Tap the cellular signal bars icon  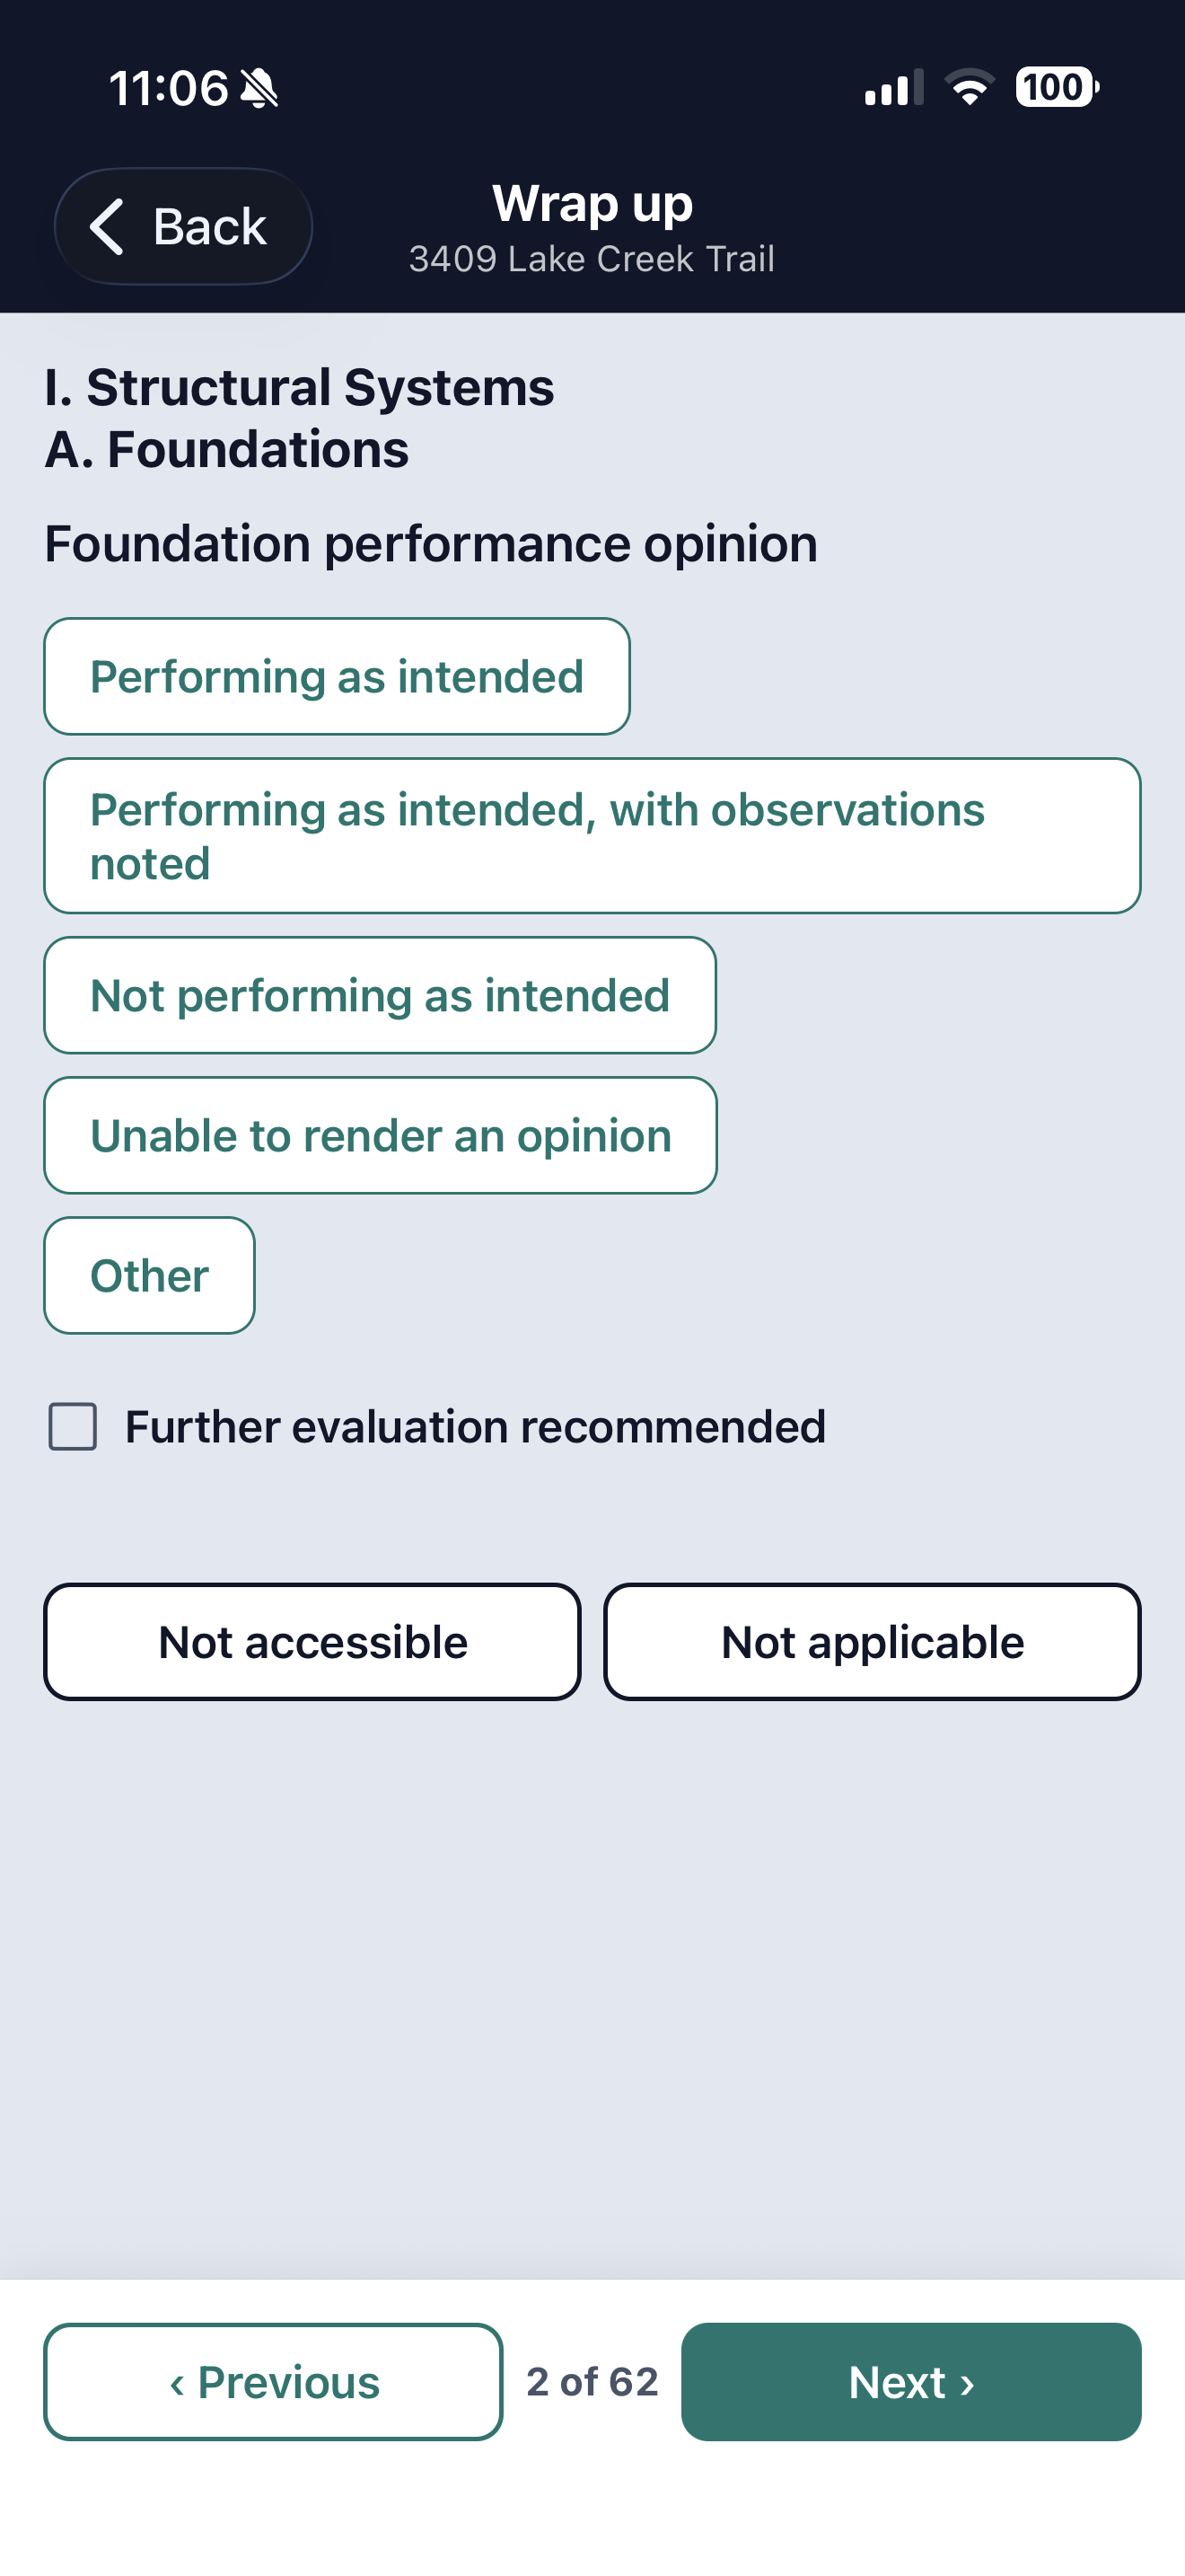pyautogui.click(x=894, y=88)
